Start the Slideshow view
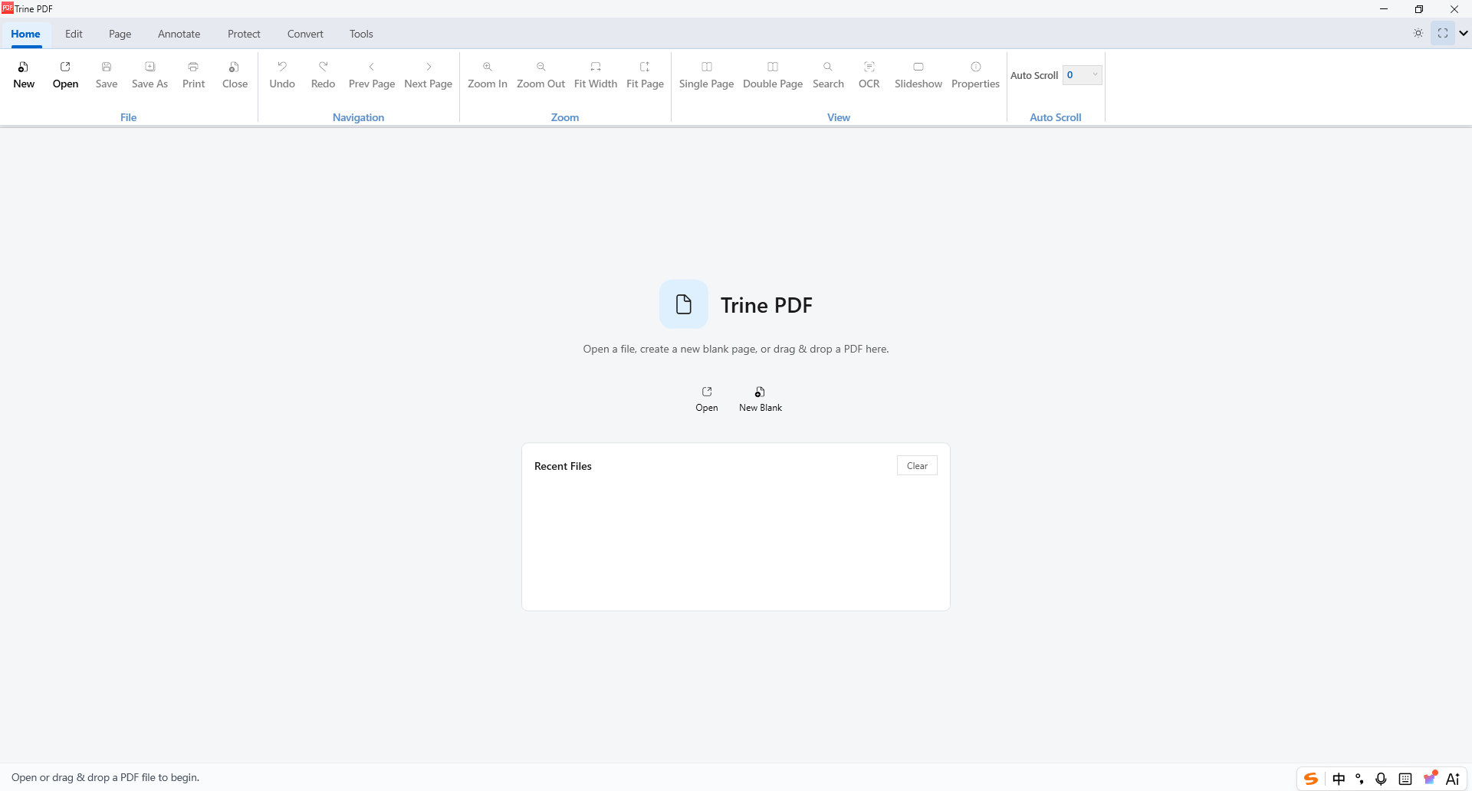 tap(918, 75)
